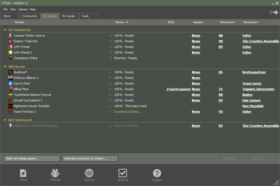Click the Download starting status text
Image resolution: width=280 pixels, height=186 pixels.
(x=128, y=112)
